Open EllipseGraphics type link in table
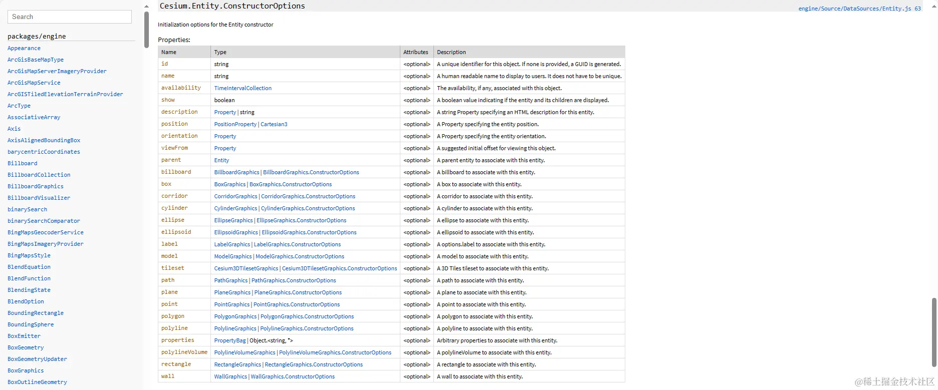Image resolution: width=938 pixels, height=390 pixels. pos(233,220)
